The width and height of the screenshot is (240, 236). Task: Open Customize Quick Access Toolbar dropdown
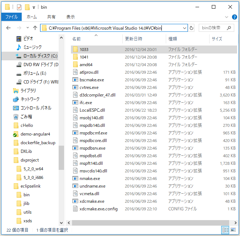pyautogui.click(x=34, y=7)
